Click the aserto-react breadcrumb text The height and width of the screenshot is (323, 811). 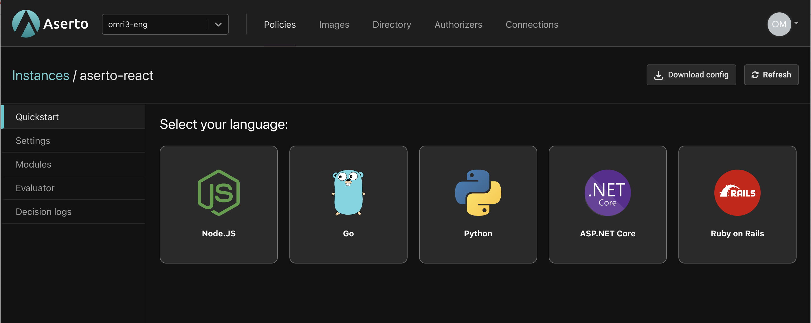tap(116, 75)
